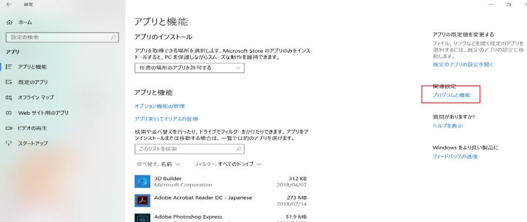
Task: Focus the このリストを検索 search field
Action: [x=189, y=149]
